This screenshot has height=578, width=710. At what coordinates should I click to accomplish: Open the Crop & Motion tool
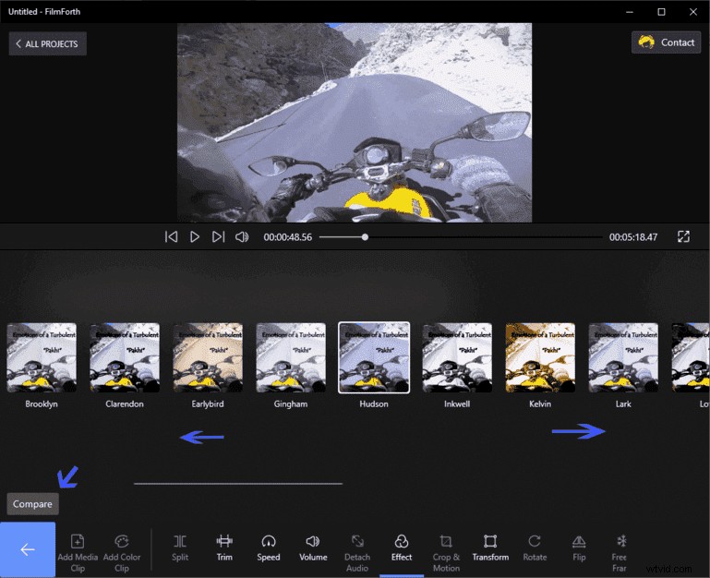446,552
